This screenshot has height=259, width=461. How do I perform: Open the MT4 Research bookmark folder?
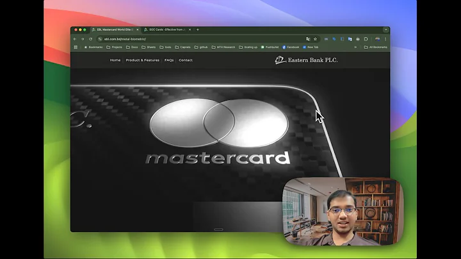point(223,47)
